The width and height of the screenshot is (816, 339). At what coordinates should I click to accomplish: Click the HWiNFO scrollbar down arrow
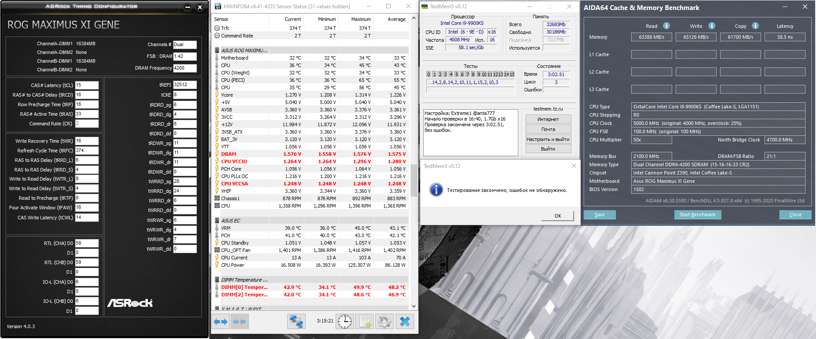(x=414, y=306)
